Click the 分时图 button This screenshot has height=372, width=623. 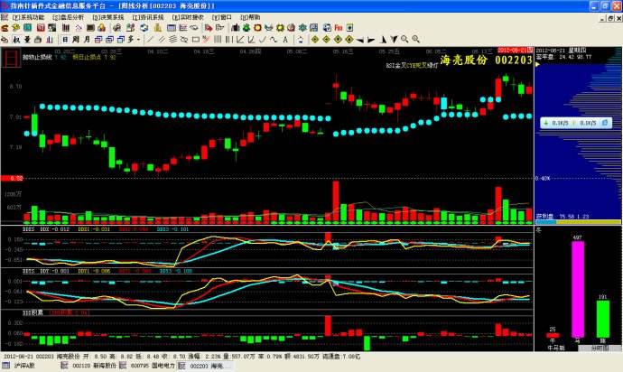click(x=600, y=348)
